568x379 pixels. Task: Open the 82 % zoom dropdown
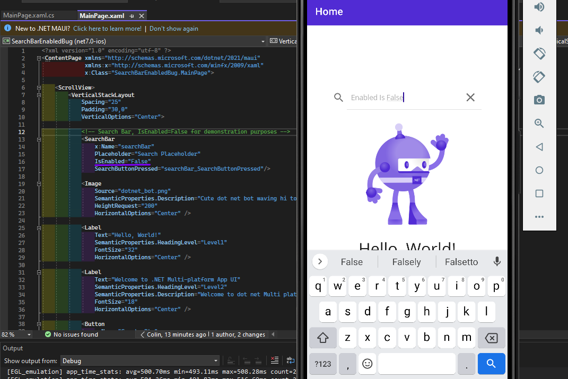pos(29,334)
